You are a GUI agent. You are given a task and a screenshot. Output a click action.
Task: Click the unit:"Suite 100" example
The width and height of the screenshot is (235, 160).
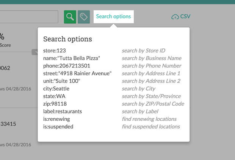coord(62,81)
